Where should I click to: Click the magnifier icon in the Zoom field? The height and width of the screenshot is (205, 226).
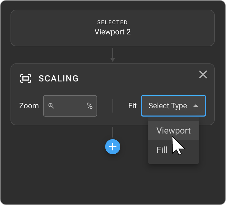[51, 106]
